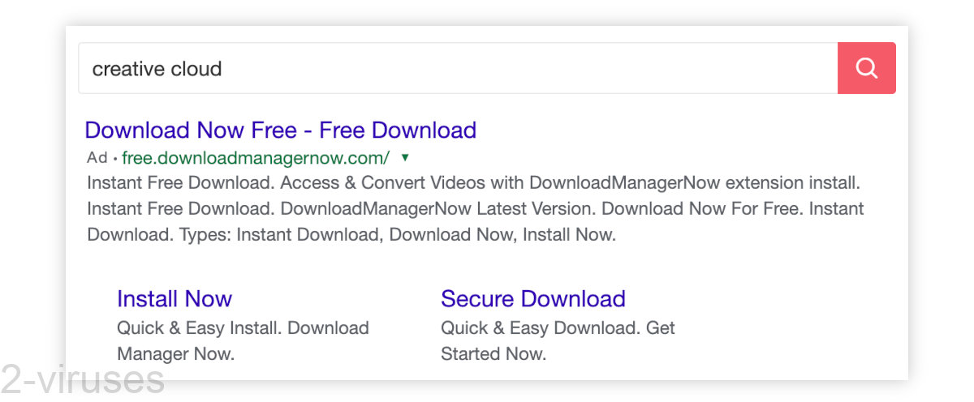This screenshot has width=974, height=402.
Task: Click the 2-viruses watermark logo
Action: 82,378
